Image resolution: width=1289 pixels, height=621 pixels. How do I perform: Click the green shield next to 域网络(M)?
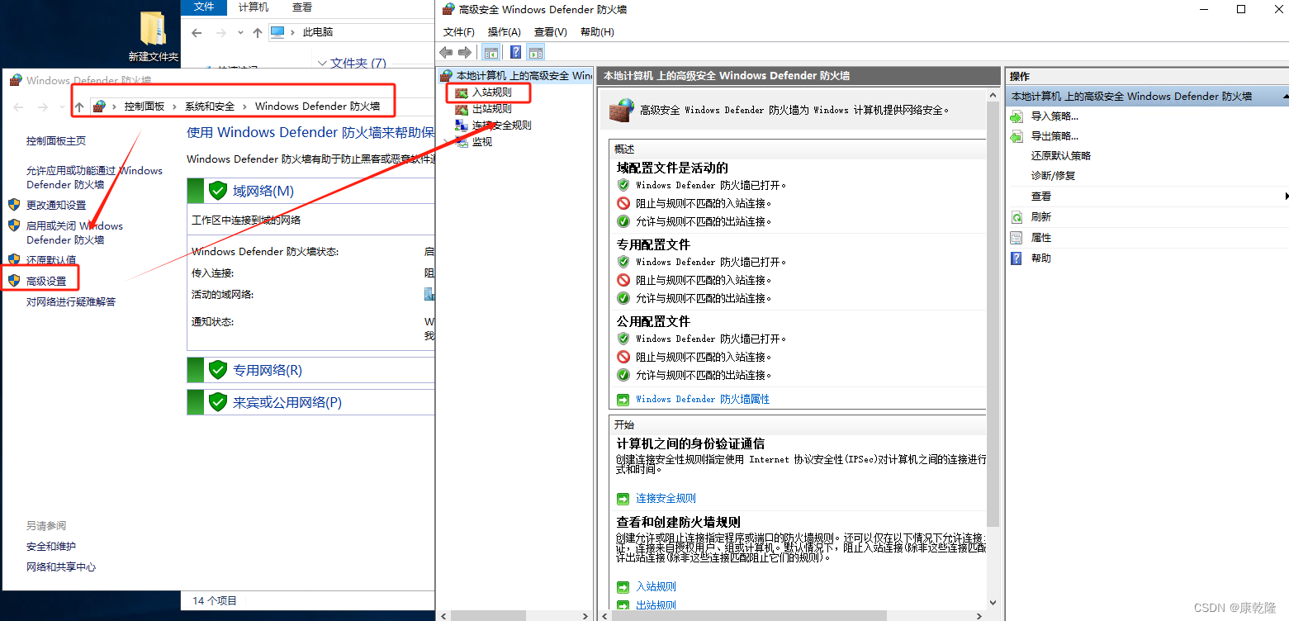coord(217,190)
